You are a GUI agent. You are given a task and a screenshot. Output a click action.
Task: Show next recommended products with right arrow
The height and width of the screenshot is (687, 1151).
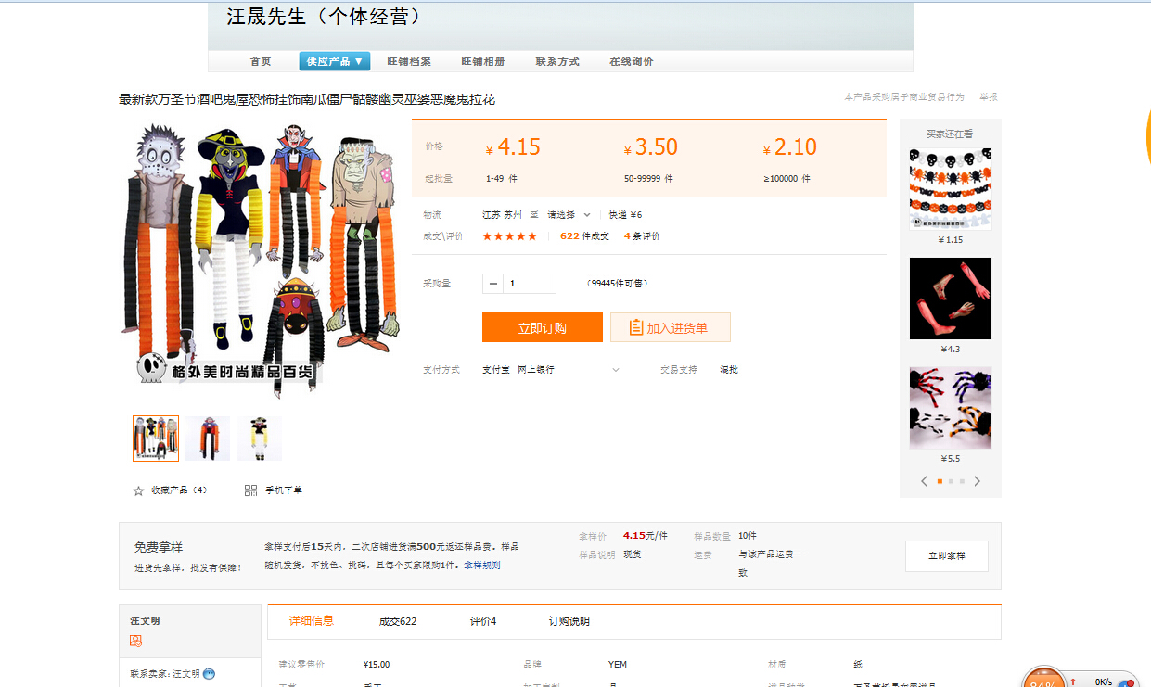tap(977, 481)
